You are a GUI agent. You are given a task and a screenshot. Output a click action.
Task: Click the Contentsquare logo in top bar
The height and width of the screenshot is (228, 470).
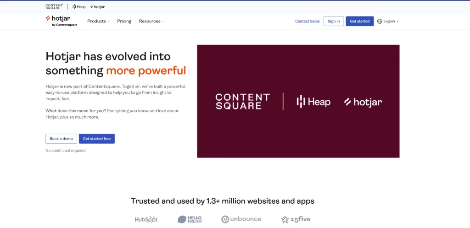coord(54,6)
